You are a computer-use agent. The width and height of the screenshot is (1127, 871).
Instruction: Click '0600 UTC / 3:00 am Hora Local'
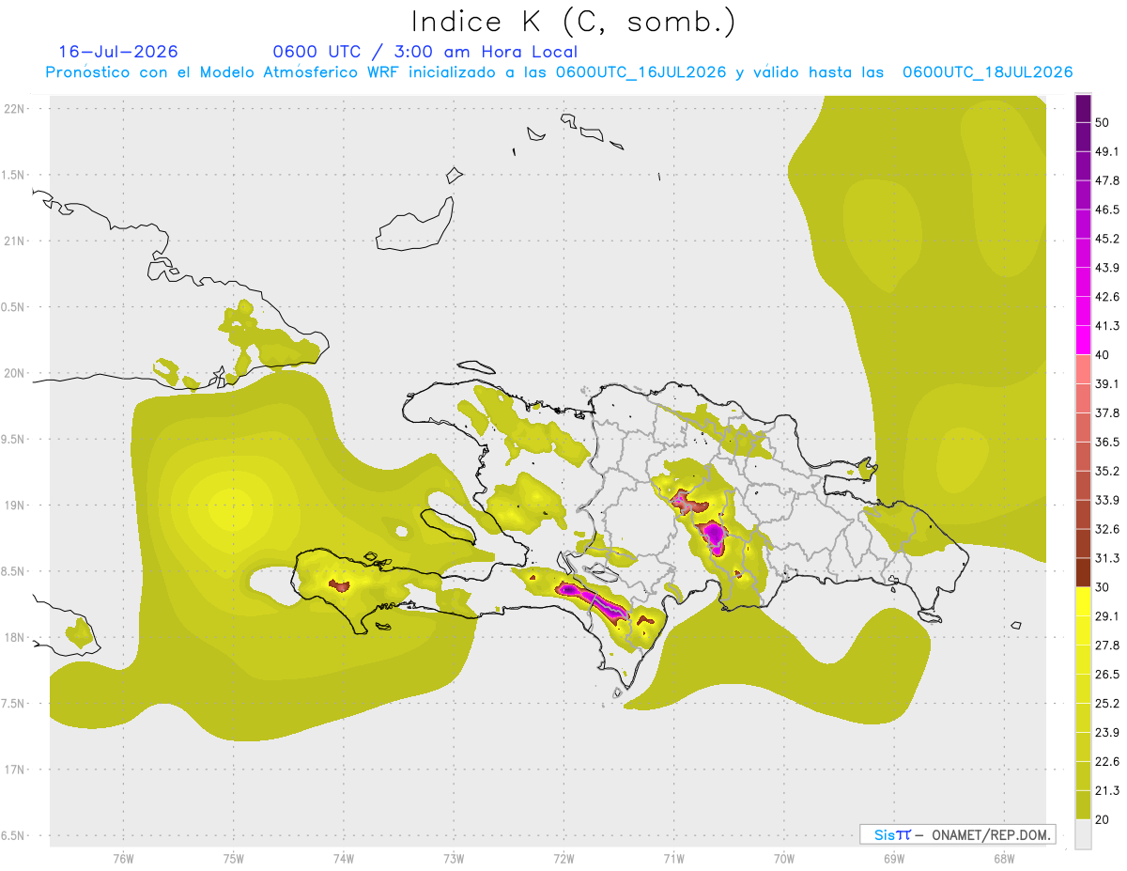(425, 52)
